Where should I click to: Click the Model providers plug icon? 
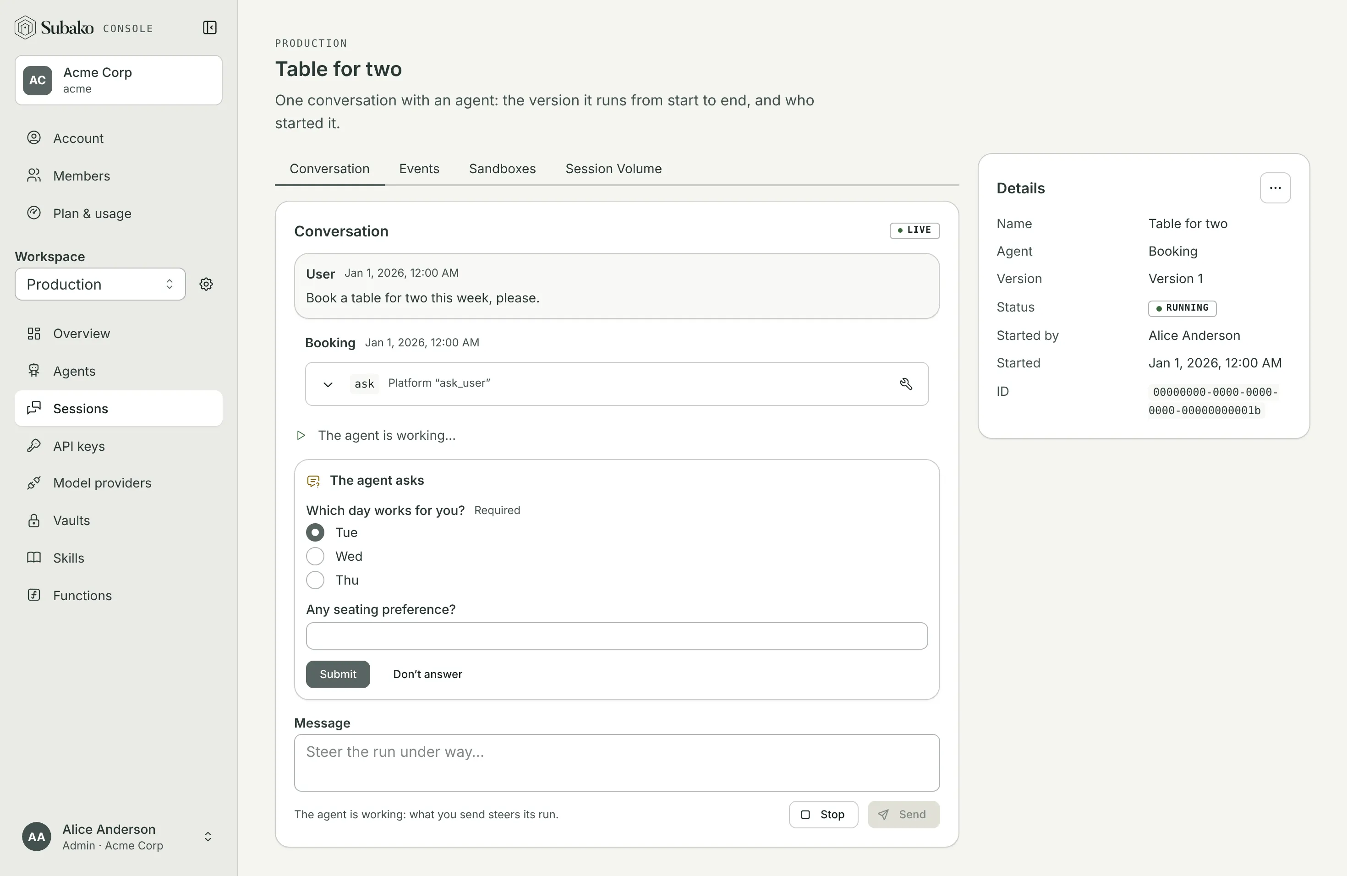[x=34, y=483]
